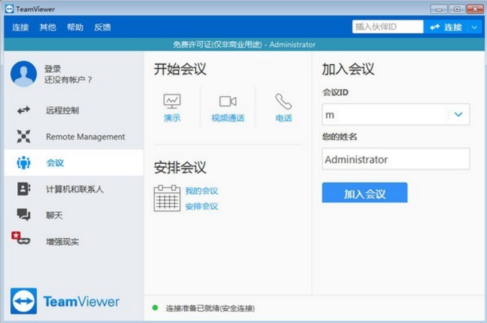The width and height of the screenshot is (487, 323).
Task: Select Remote Management in sidebar
Action: click(x=85, y=137)
